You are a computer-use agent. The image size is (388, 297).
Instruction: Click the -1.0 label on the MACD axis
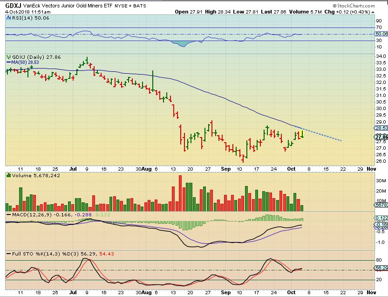(380, 242)
